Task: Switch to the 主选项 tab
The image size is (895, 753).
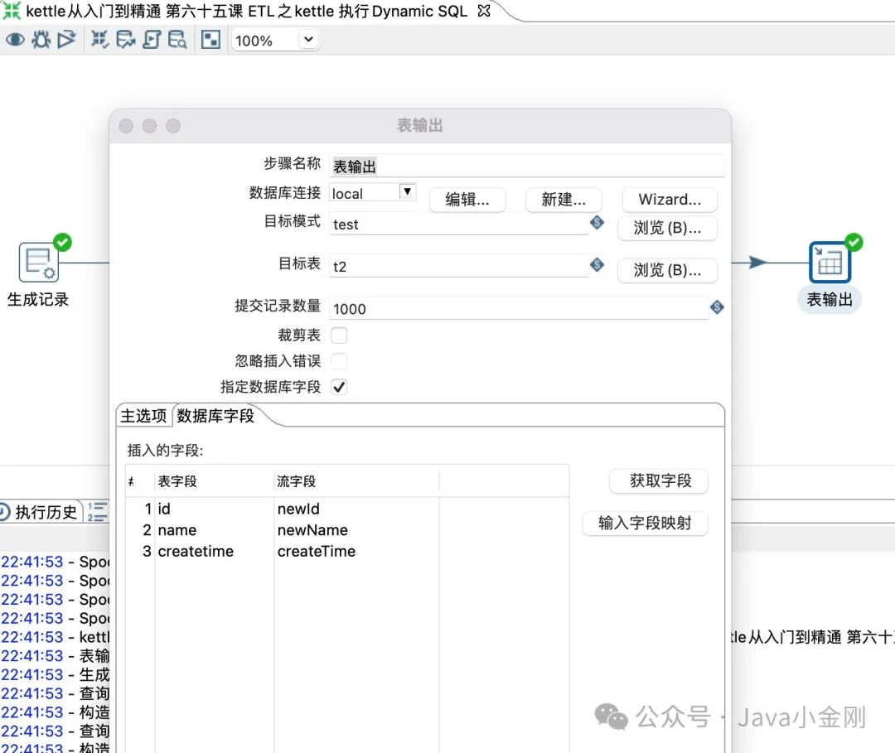Action: pos(143,417)
